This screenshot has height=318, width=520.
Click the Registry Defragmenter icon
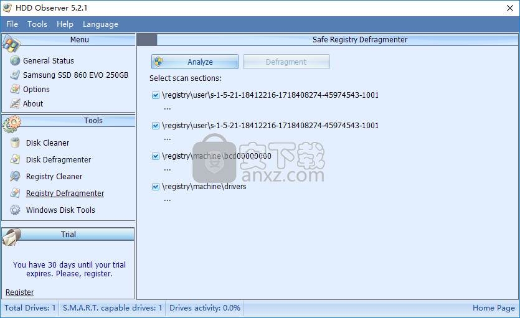[15, 193]
